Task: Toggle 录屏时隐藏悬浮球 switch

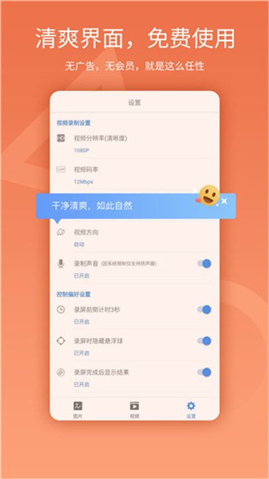Action: tap(204, 341)
